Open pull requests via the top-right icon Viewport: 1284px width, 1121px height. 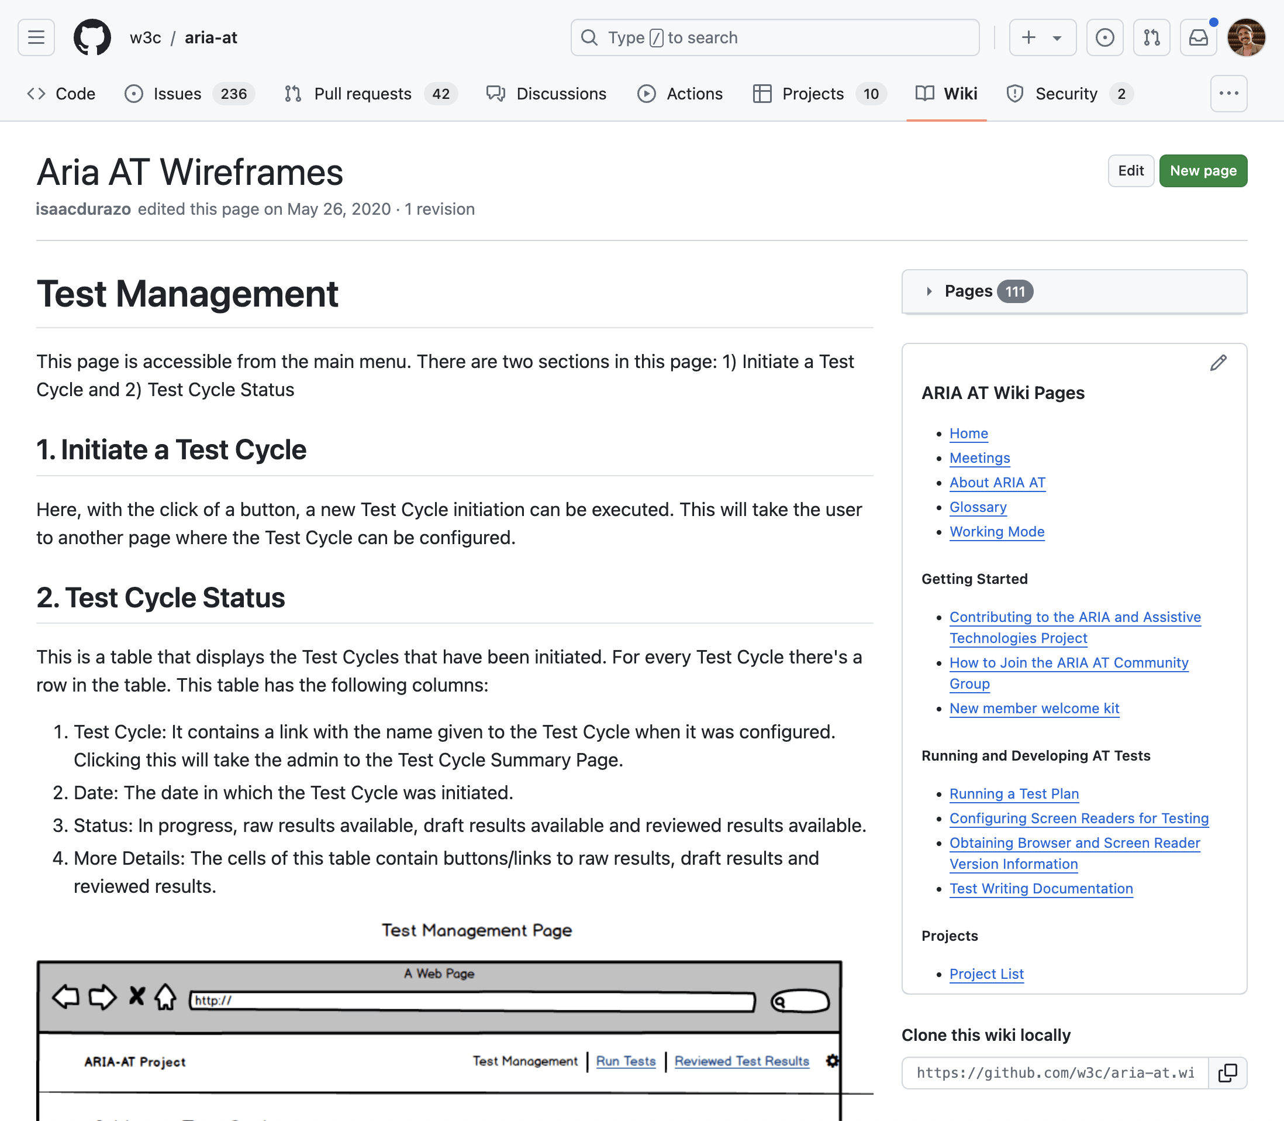click(x=1151, y=37)
